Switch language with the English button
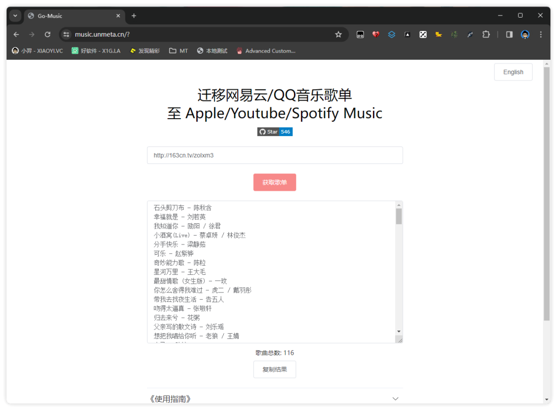Image resolution: width=557 pixels, height=410 pixels. pyautogui.click(x=513, y=72)
